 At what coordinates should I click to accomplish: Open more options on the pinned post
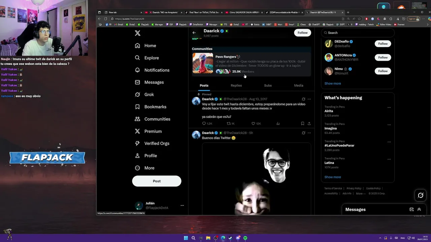[x=309, y=99]
